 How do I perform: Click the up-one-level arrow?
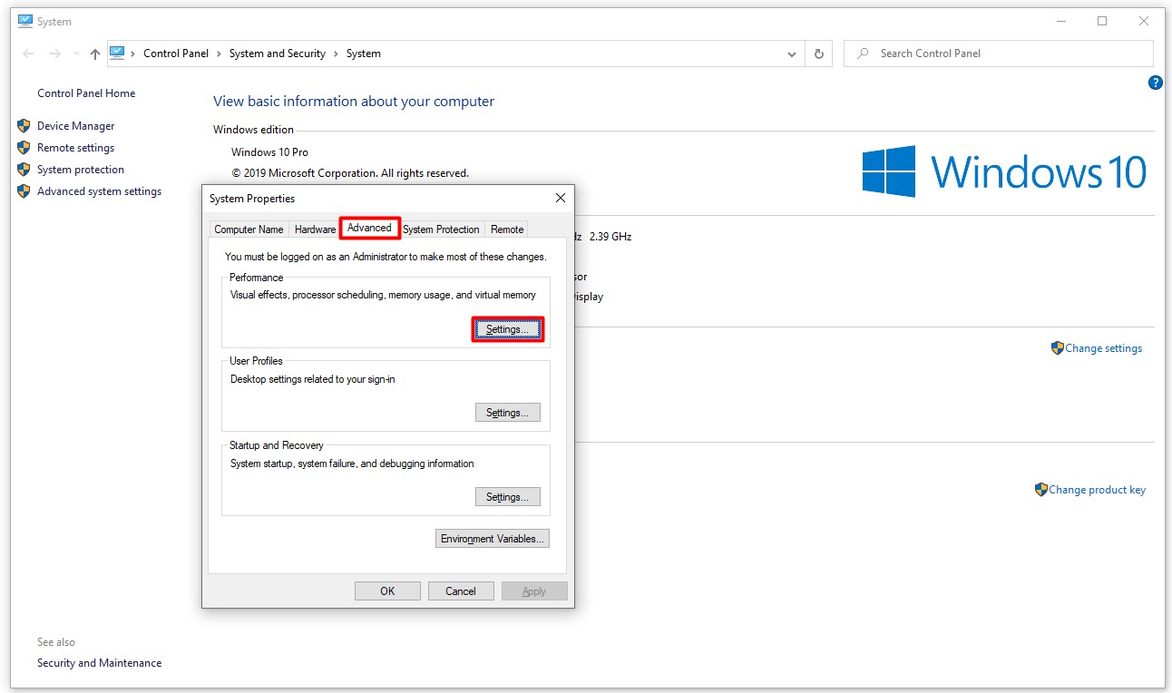(x=95, y=54)
